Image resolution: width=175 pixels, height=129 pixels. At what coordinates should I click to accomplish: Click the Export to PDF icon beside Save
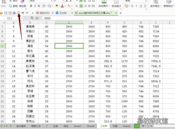coord(10,13)
